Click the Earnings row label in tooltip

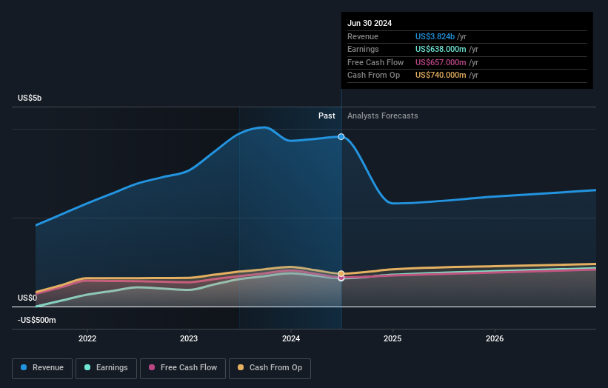(363, 49)
